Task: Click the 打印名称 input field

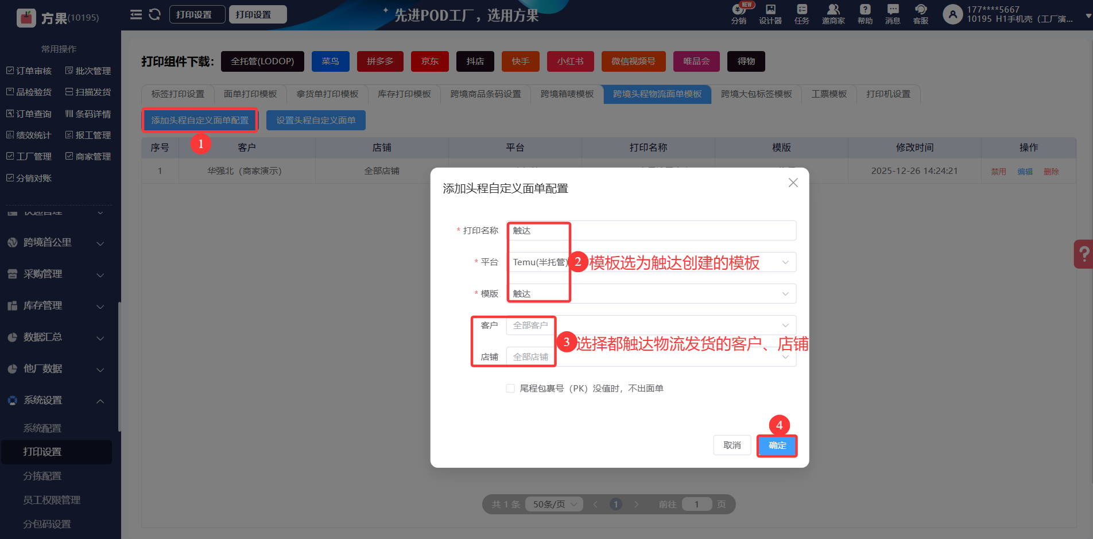Action: [651, 231]
